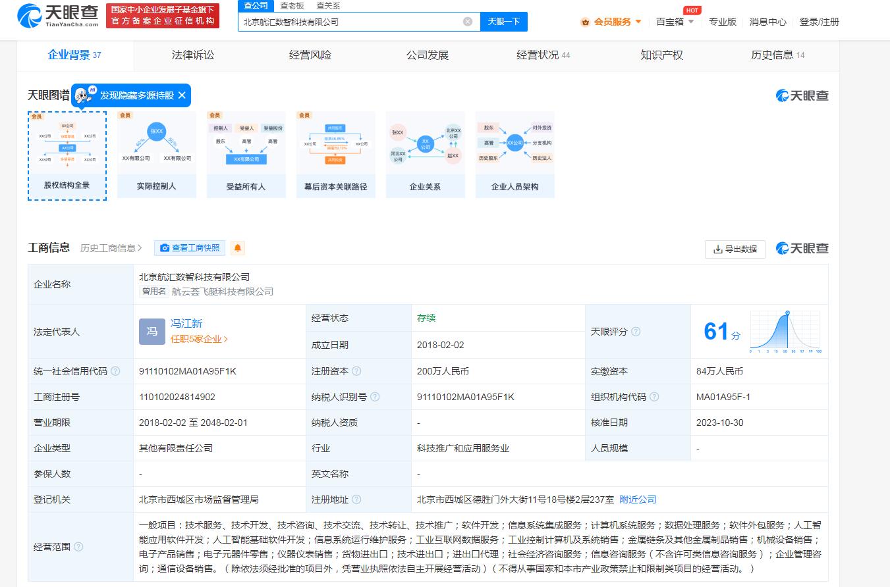890x587 pixels.
Task: Click the TianYanCha logo in the header
Action: (58, 16)
